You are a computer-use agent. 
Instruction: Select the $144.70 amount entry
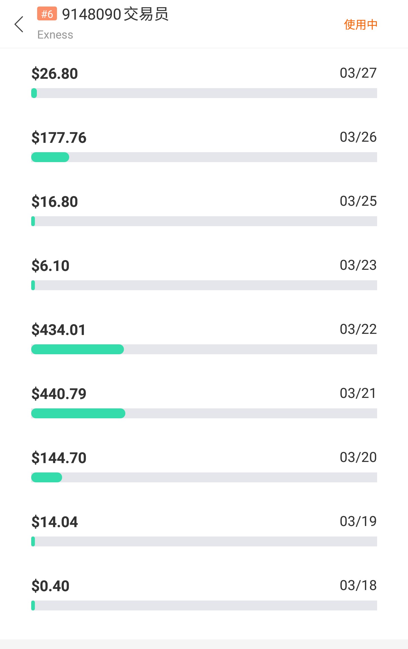59,458
